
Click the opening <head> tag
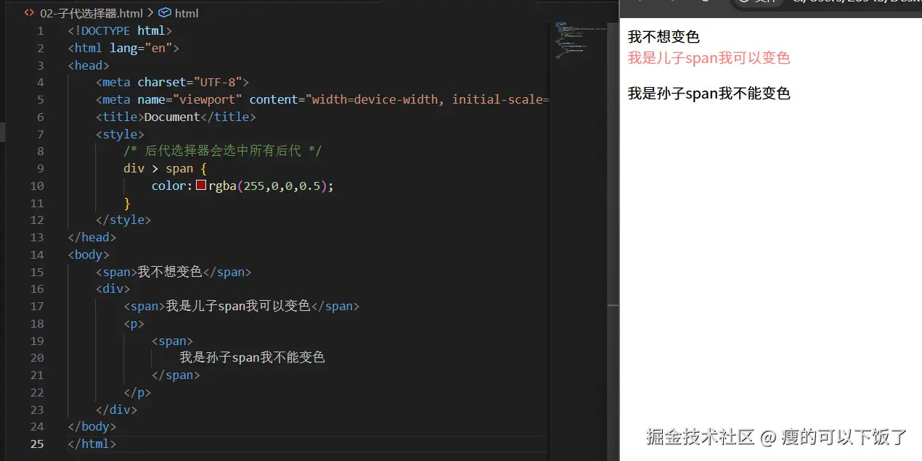coord(89,65)
